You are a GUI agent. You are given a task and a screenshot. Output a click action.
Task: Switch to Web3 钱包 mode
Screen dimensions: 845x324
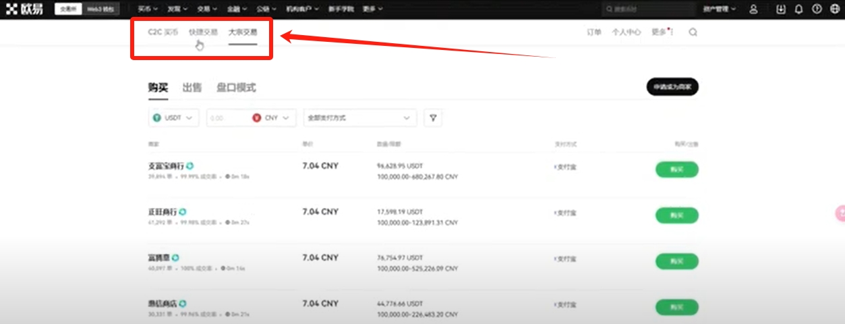[99, 9]
